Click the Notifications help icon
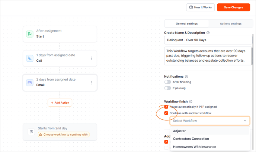The height and width of the screenshot is (152, 256). [x=186, y=77]
